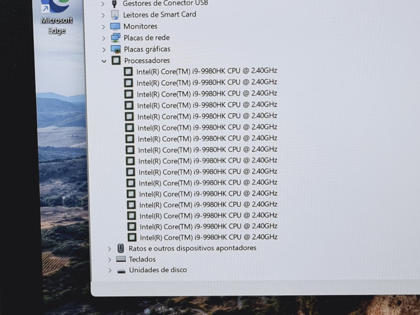The image size is (420, 315).
Task: Click the keyboard icon beside Teclados
Action: point(121,259)
